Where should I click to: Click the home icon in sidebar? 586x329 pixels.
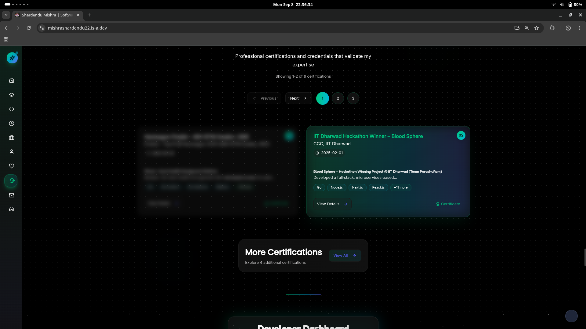pos(12,80)
